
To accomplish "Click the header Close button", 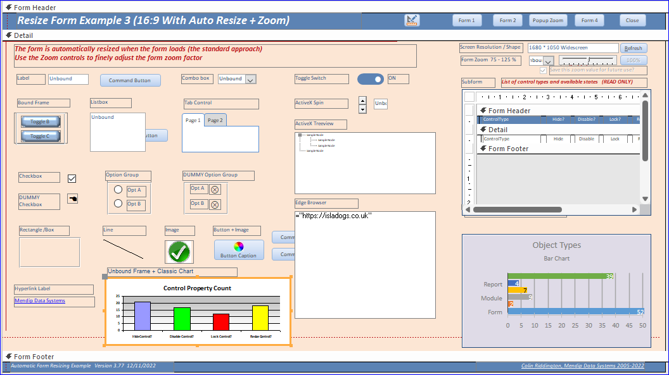I will click(x=632, y=20).
